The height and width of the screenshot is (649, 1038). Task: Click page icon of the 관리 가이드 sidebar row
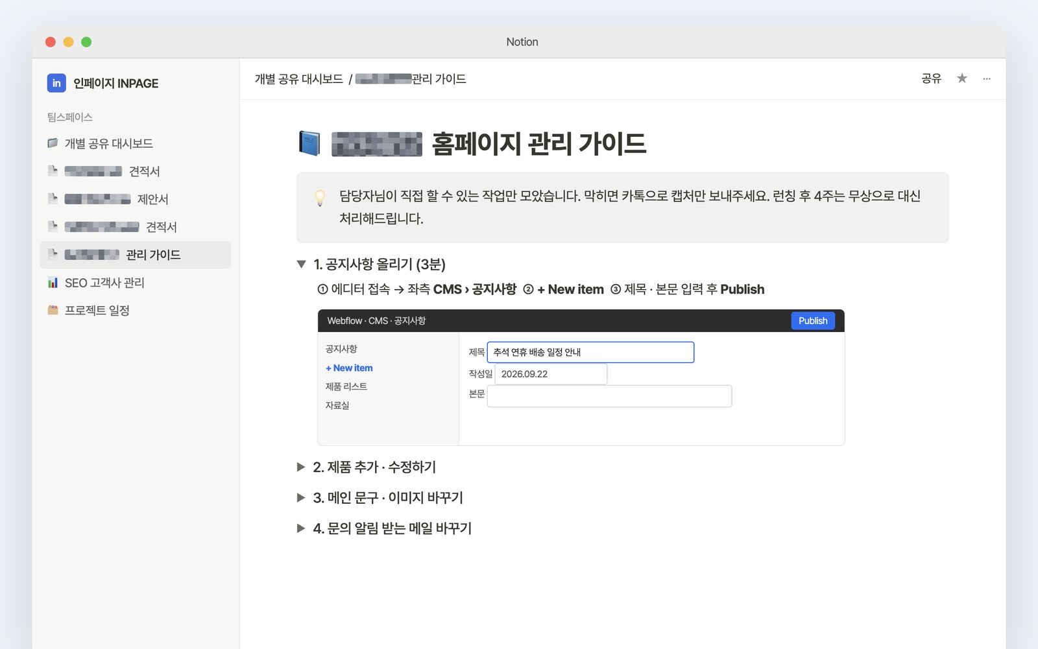(x=53, y=254)
